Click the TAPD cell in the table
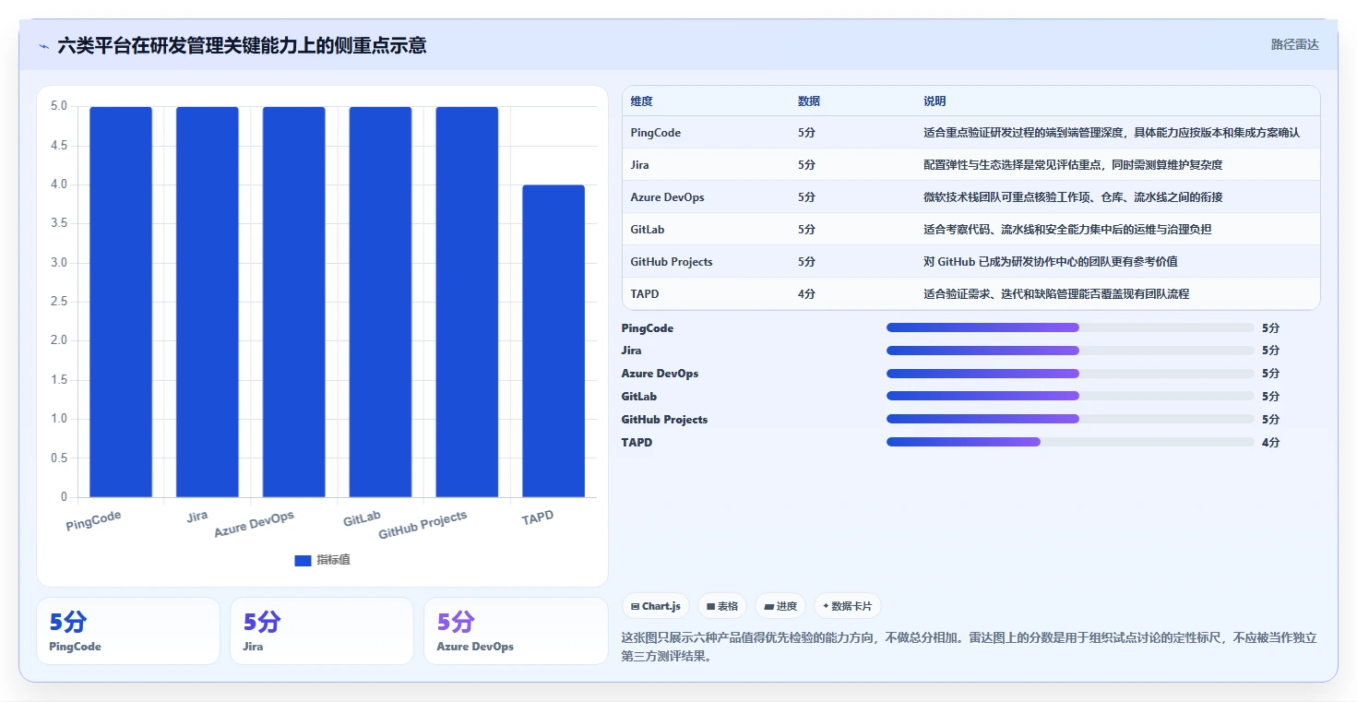Viewport: 1357px width, 702px height. 645,294
